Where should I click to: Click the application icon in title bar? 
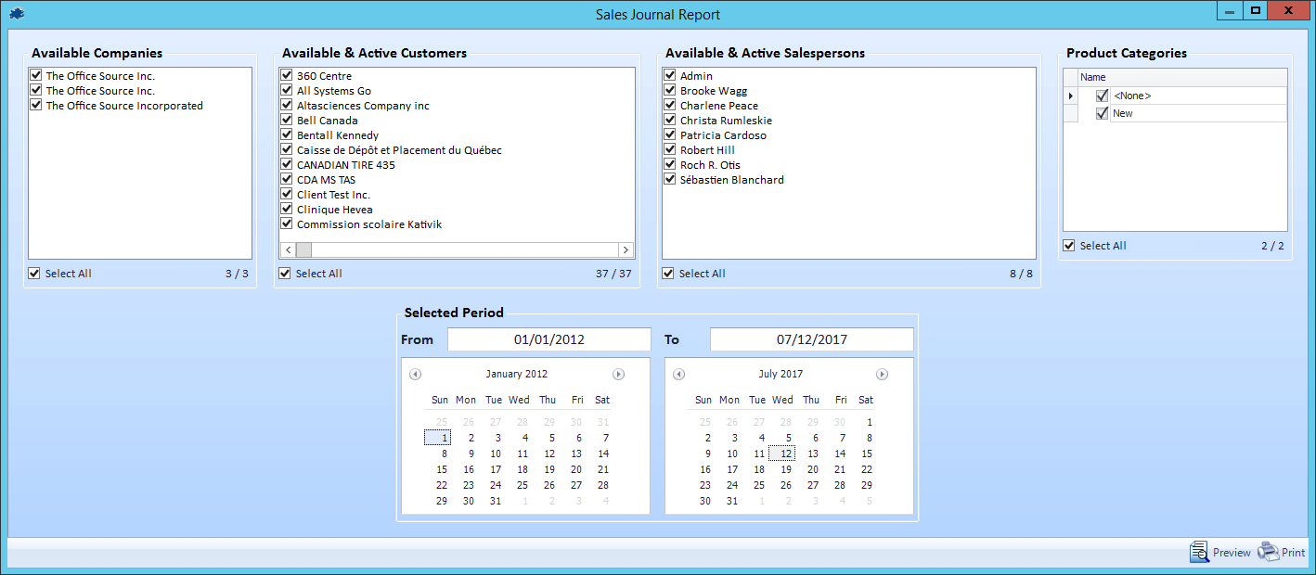(x=17, y=14)
